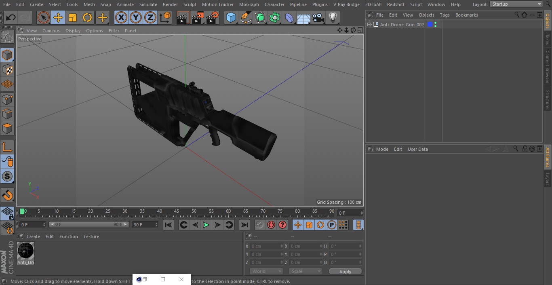Screen dimensions: 552x285
Task: Toggle position keyframe recording
Action: tap(298, 225)
